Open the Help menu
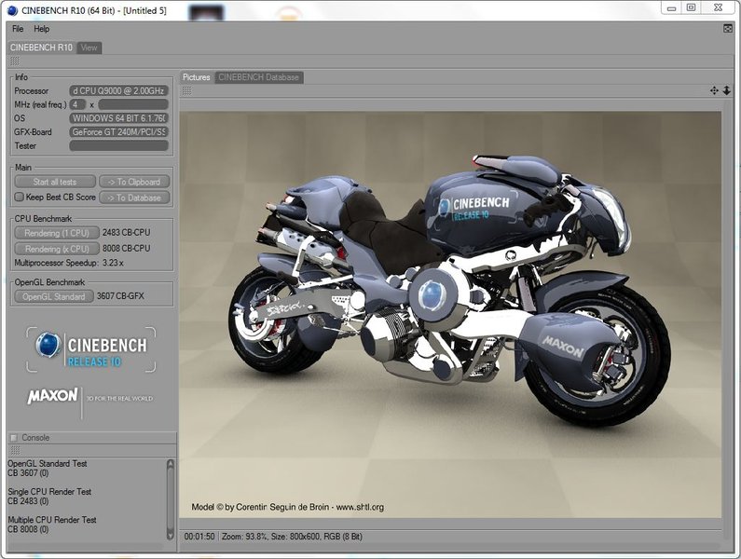The image size is (741, 559). coord(42,29)
